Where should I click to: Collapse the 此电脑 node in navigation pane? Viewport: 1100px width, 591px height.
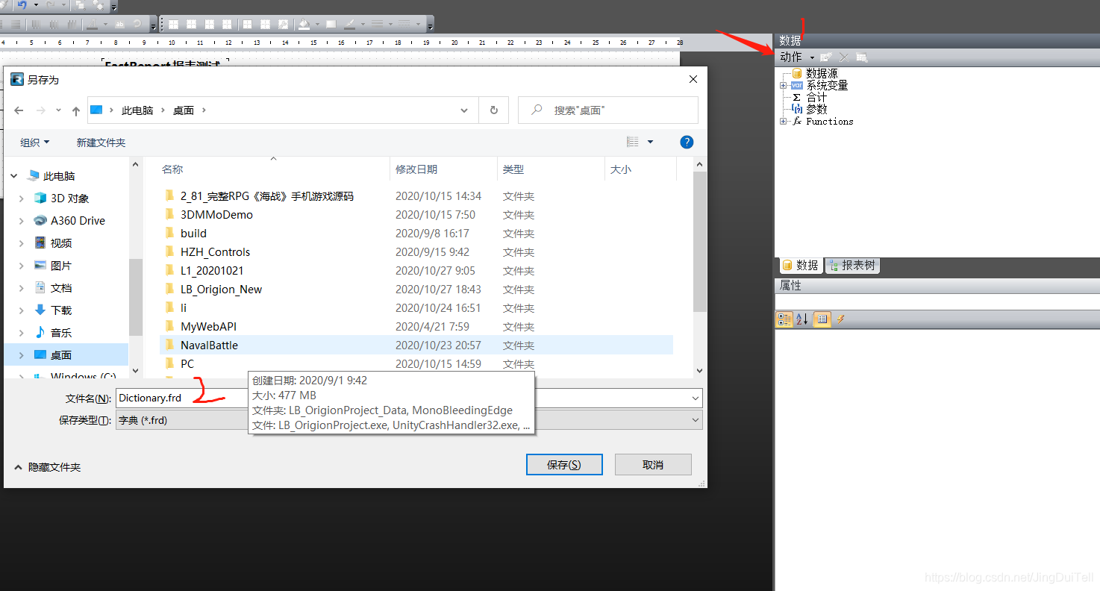pyautogui.click(x=13, y=176)
